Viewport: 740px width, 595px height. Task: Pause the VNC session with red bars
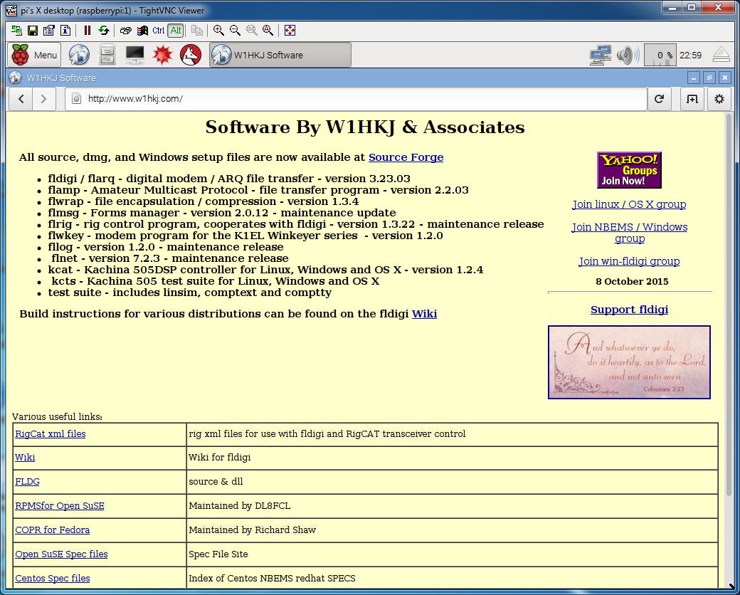point(88,31)
